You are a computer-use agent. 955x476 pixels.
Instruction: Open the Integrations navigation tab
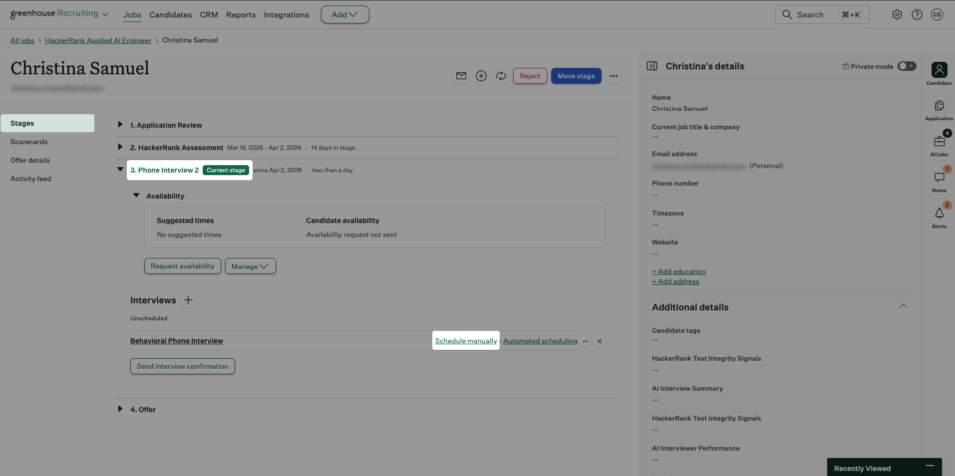tap(287, 15)
